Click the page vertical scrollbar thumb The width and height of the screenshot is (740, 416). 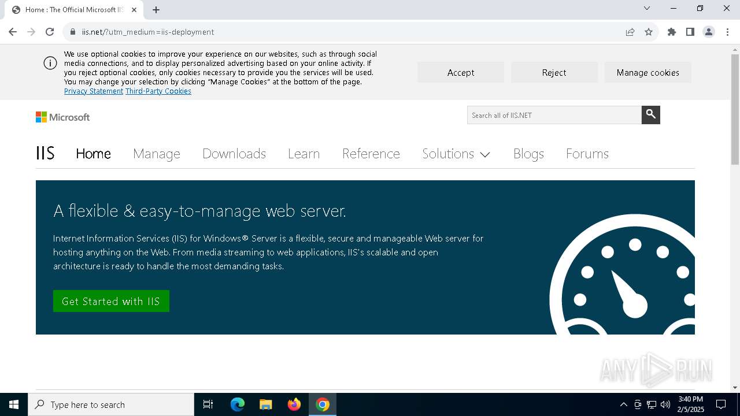(735, 109)
